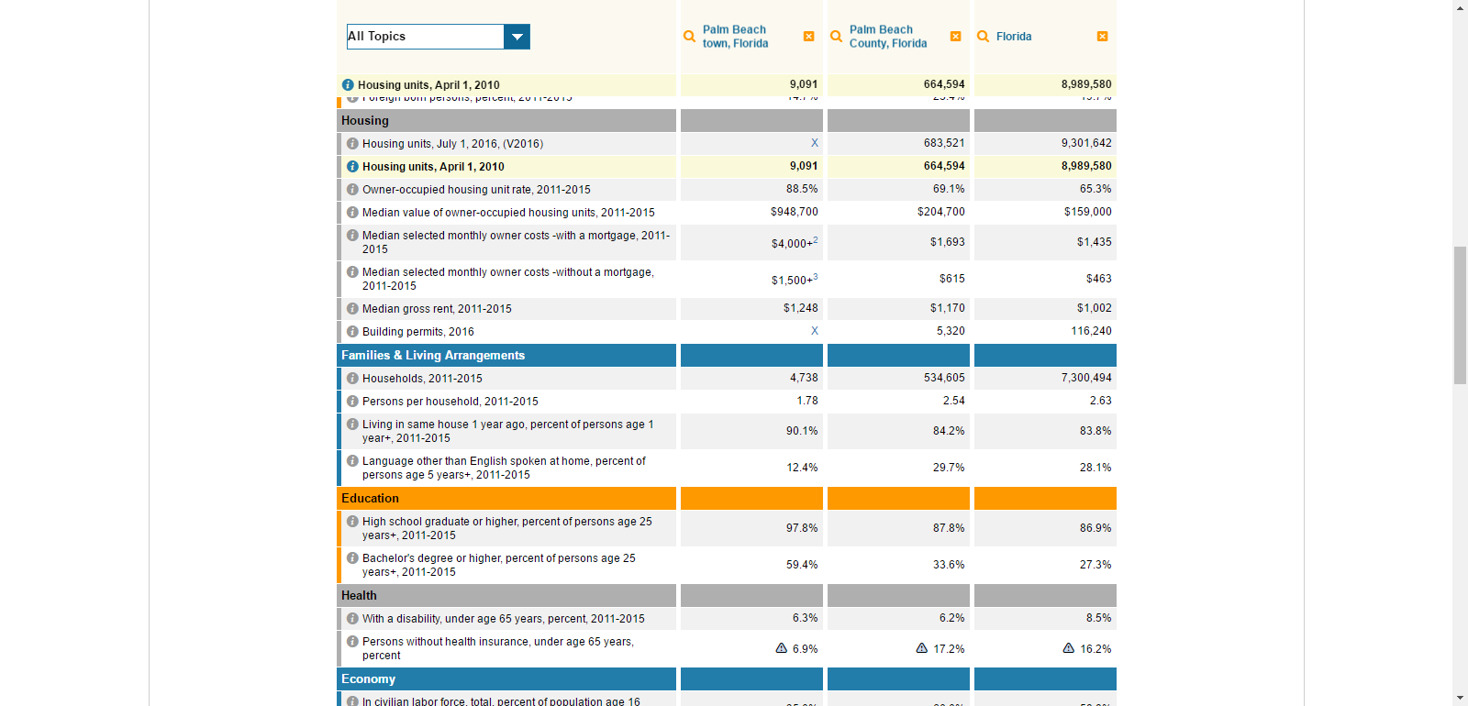Select the Economy section header
The width and height of the screenshot is (1468, 706).
[x=506, y=678]
